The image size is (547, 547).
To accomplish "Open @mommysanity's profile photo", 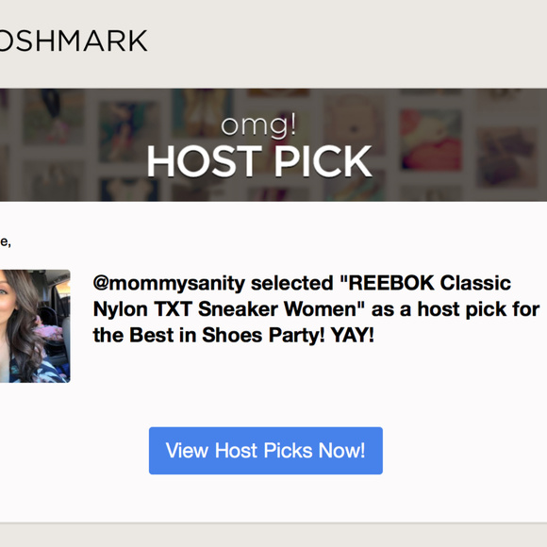I will pyautogui.click(x=35, y=325).
